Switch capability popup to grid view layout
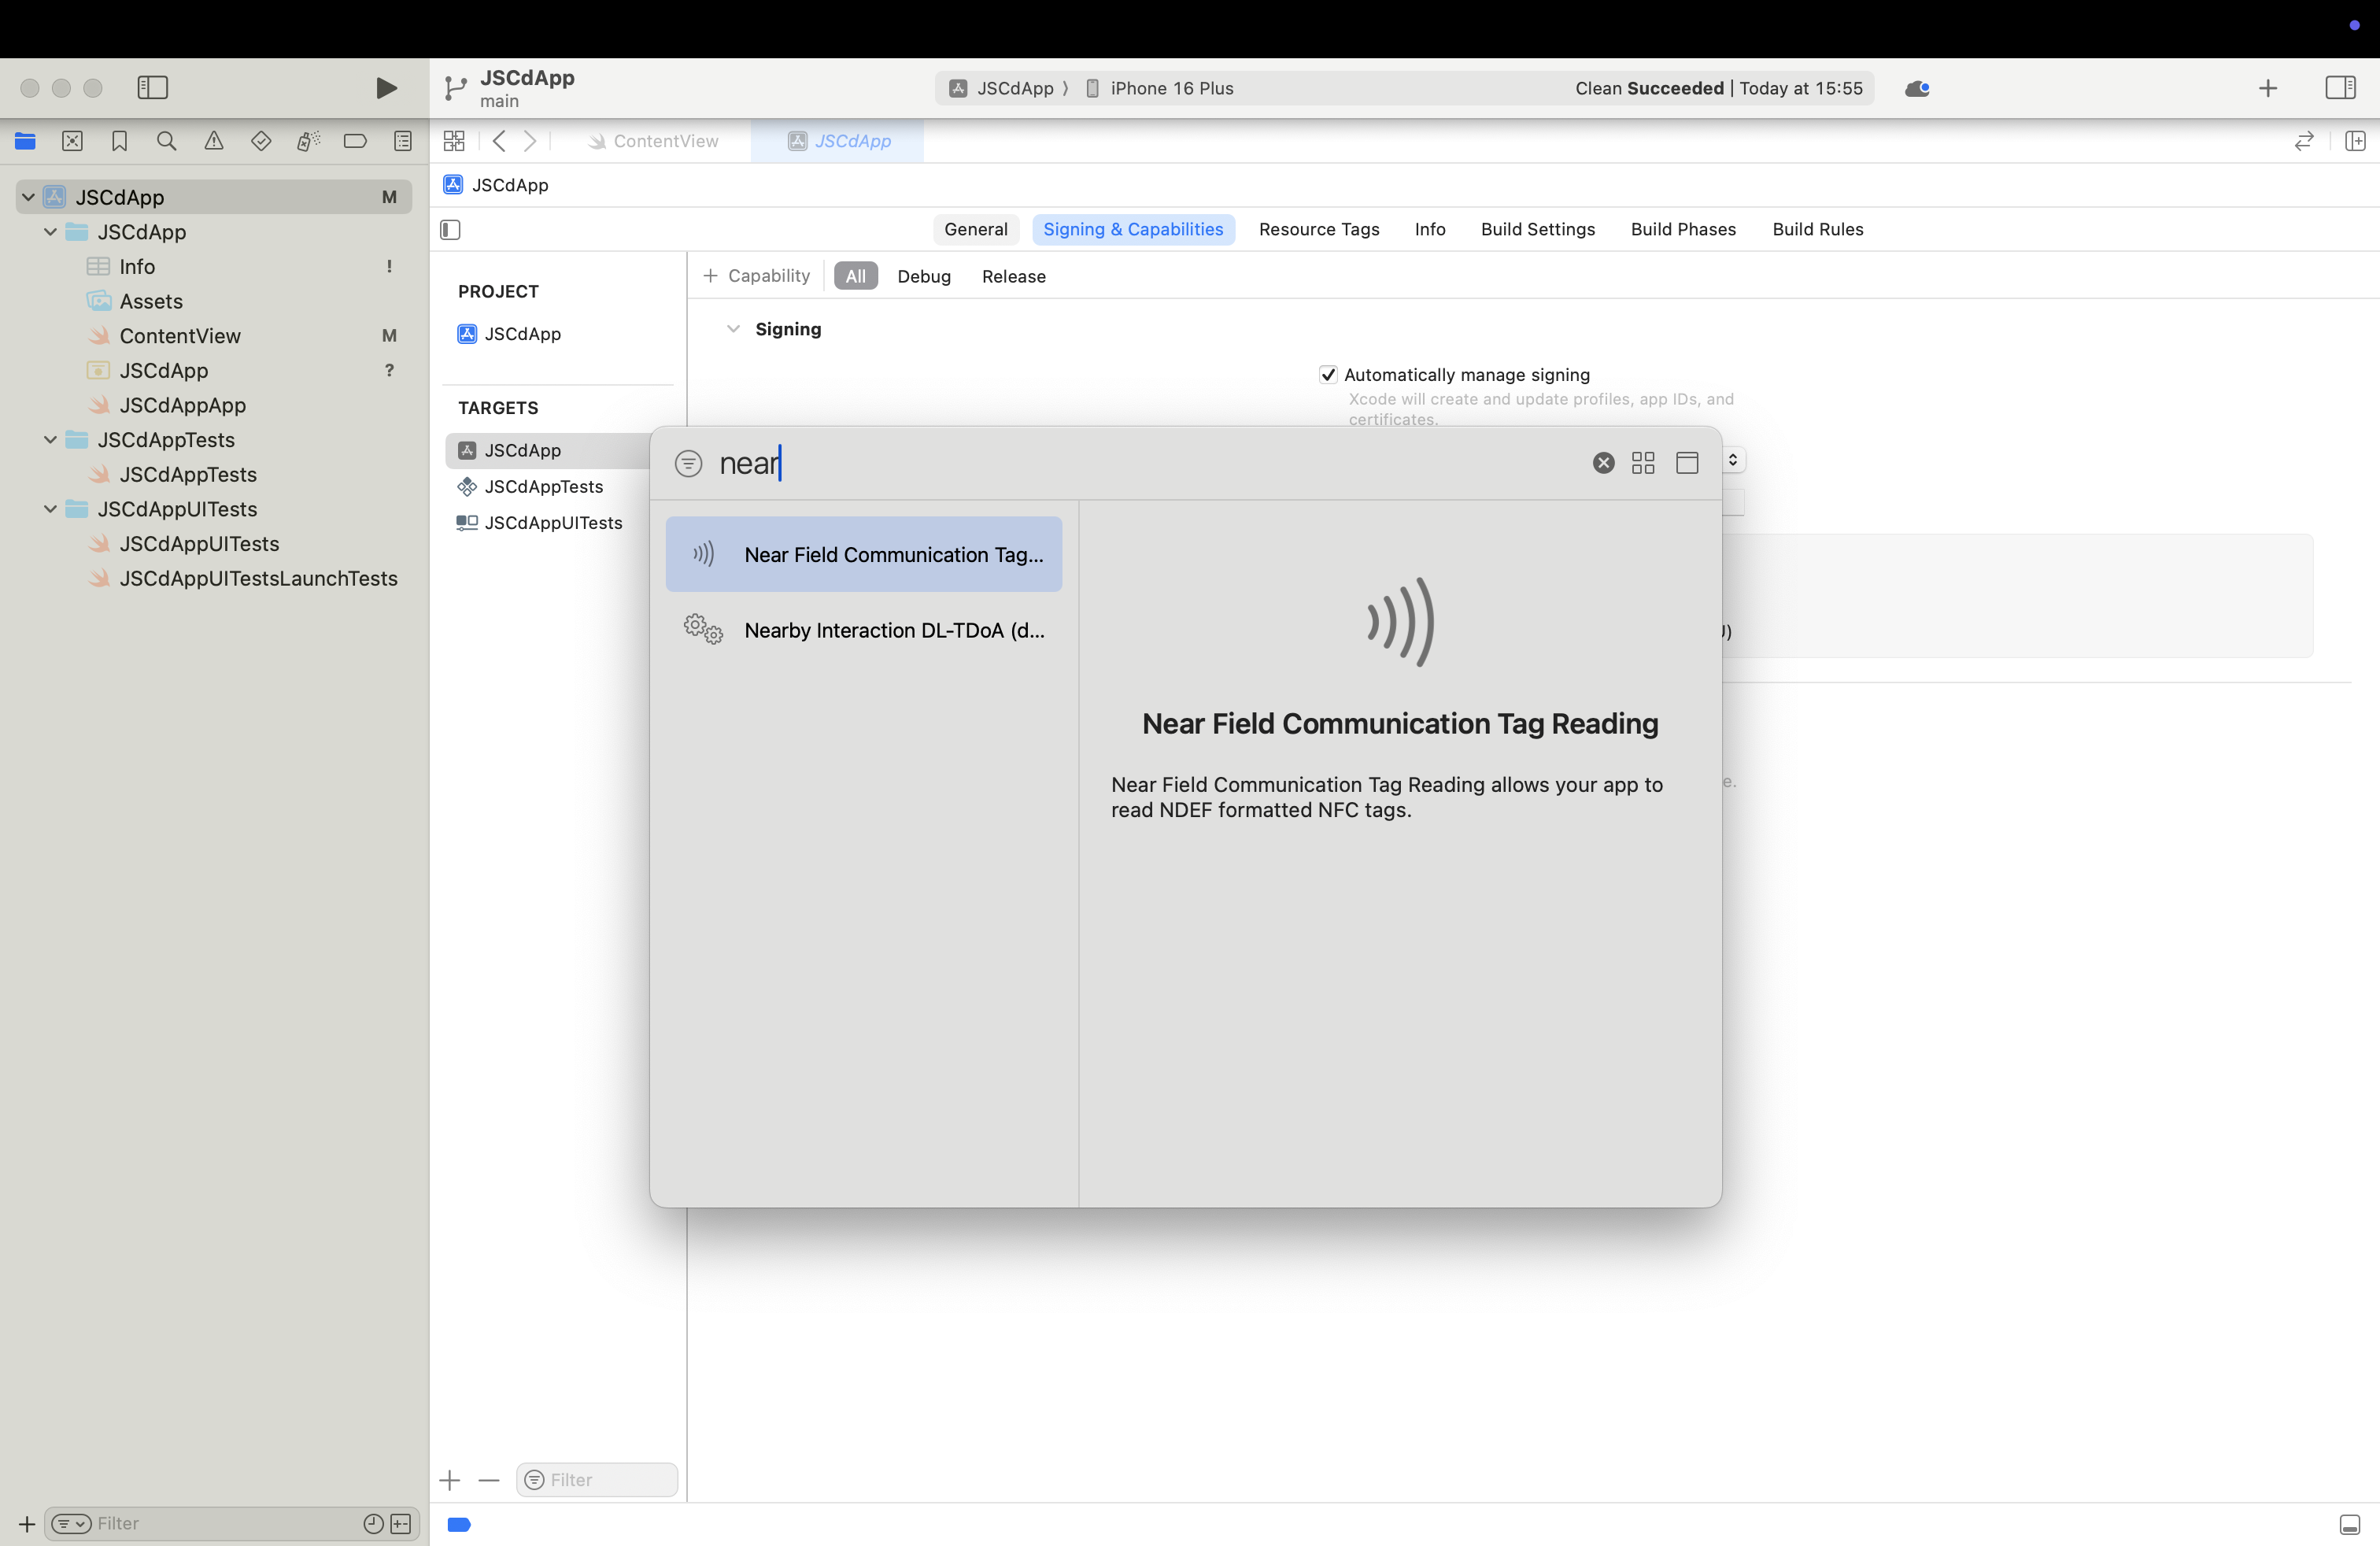This screenshot has height=1546, width=2380. coord(1643,462)
